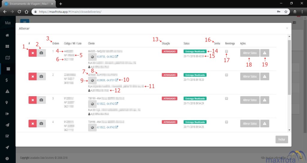Open the camera photo button for order 2
Image resolution: width=307 pixels, height=163 pixels.
(x=41, y=77)
